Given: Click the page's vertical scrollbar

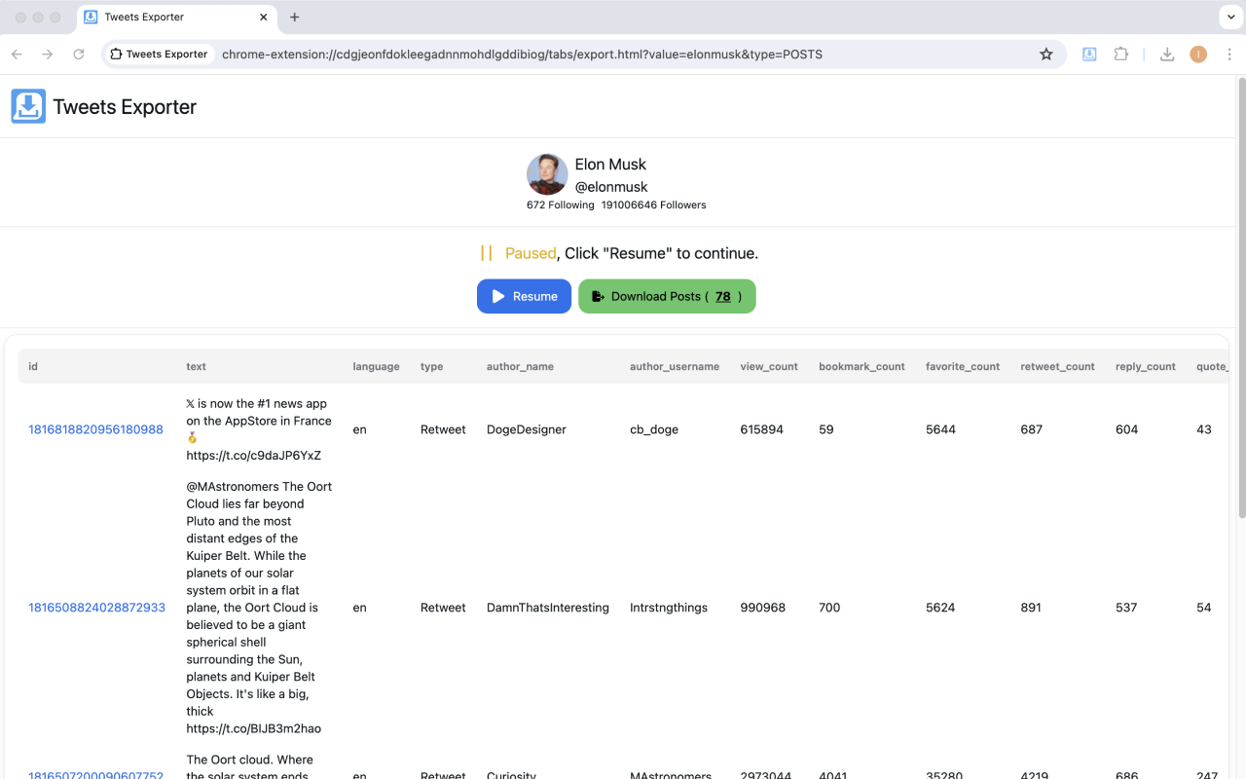Looking at the screenshot, I should 1239,292.
